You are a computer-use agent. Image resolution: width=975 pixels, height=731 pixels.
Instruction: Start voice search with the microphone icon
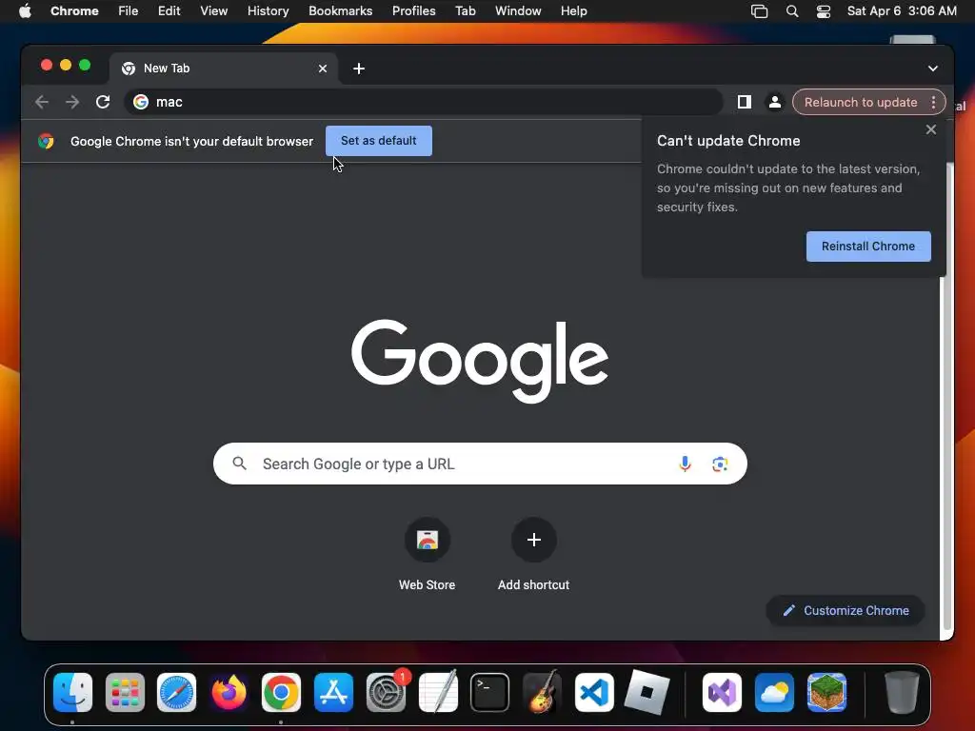coord(685,464)
